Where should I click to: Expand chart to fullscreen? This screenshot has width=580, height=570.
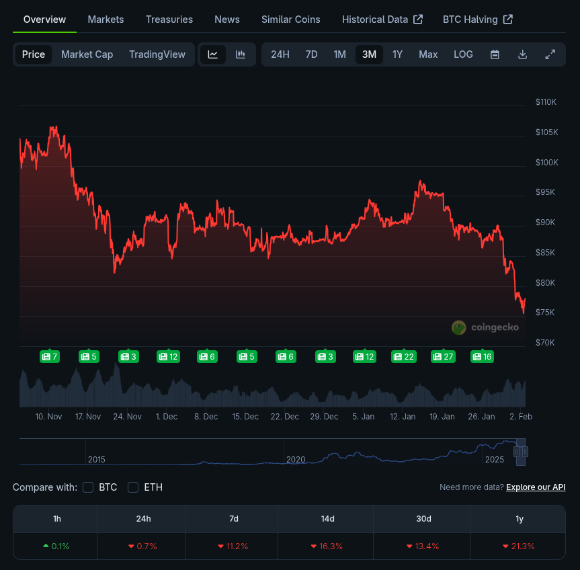(x=550, y=54)
